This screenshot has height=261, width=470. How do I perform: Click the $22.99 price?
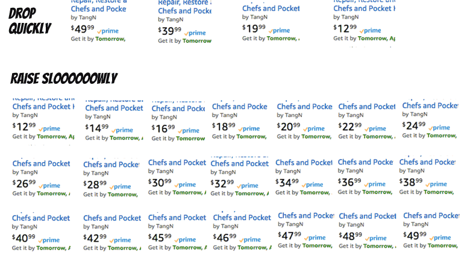click(350, 127)
